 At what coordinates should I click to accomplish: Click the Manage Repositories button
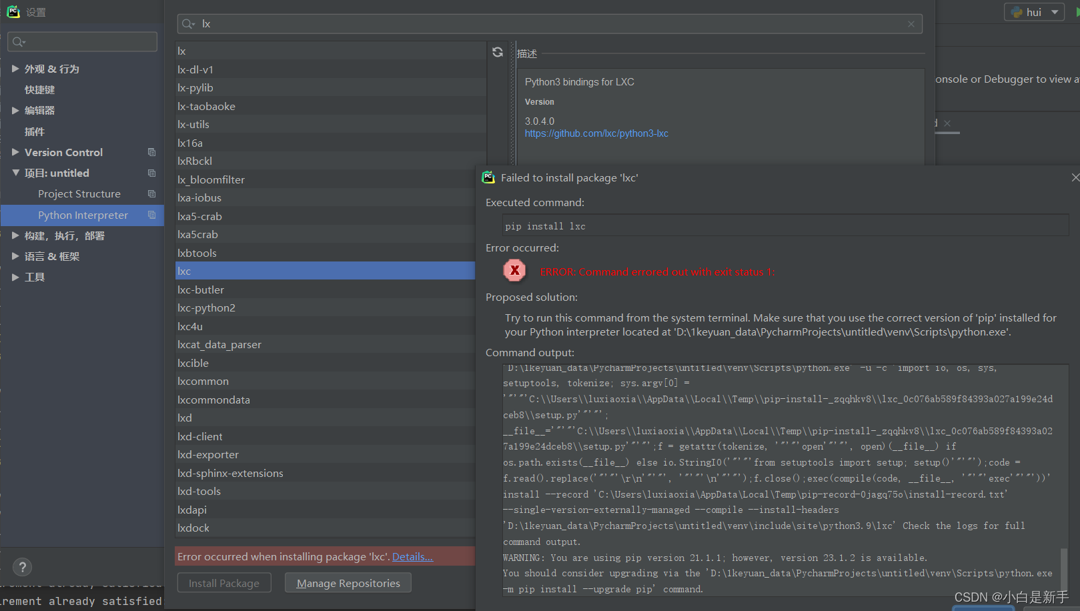tap(348, 582)
